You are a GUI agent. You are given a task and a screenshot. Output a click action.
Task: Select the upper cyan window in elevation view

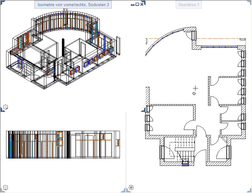59,135
